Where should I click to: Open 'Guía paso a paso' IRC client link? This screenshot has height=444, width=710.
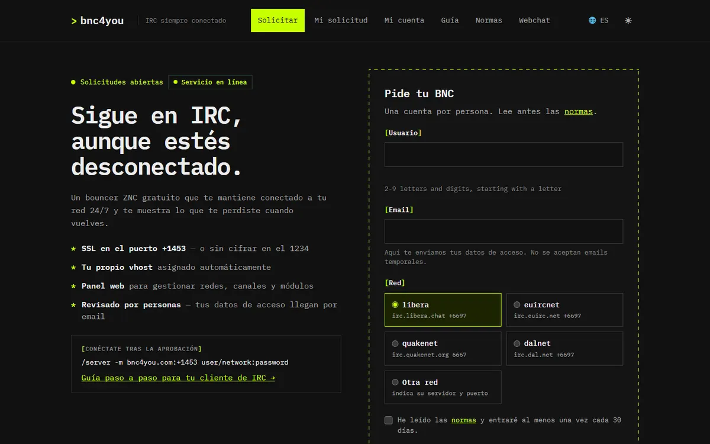tap(178, 378)
